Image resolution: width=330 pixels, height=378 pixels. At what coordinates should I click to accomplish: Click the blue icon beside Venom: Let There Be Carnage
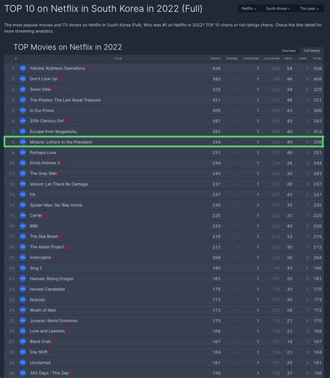click(x=22, y=184)
